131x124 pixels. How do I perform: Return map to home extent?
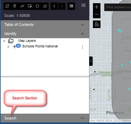(97, 24)
